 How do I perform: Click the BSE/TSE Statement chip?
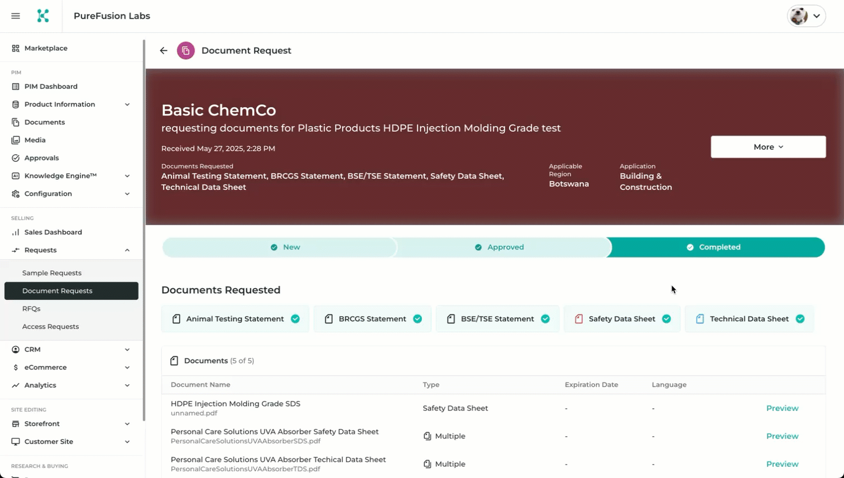[497, 319]
